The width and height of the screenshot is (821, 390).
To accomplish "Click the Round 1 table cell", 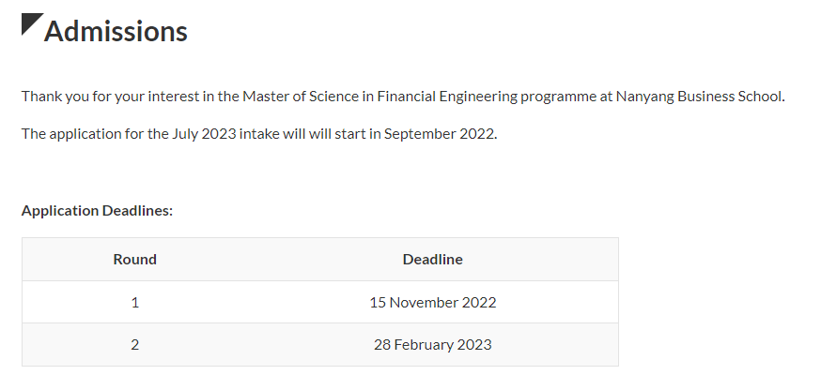I will pos(135,303).
